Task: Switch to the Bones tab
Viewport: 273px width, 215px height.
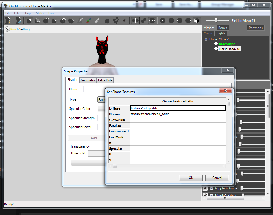Action: tap(222, 28)
